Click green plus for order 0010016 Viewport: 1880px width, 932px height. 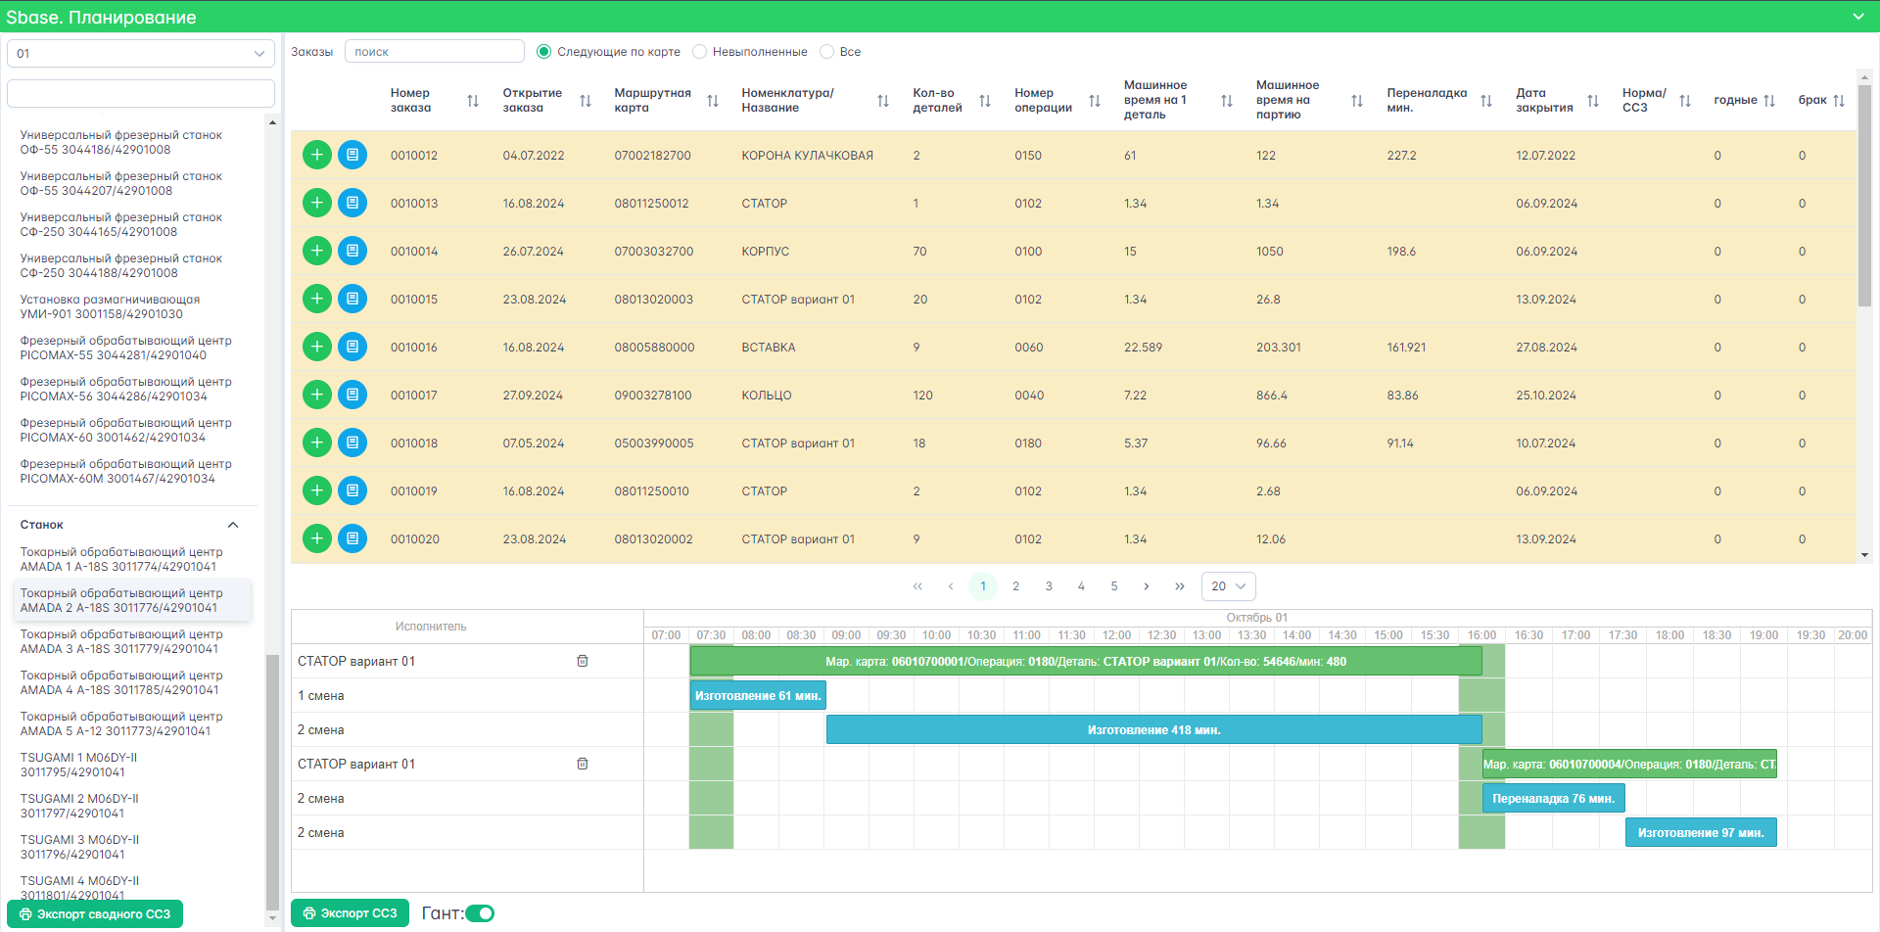[x=317, y=347]
